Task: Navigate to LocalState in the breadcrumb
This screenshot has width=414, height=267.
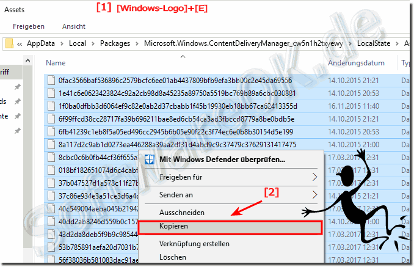Action: pyautogui.click(x=374, y=43)
